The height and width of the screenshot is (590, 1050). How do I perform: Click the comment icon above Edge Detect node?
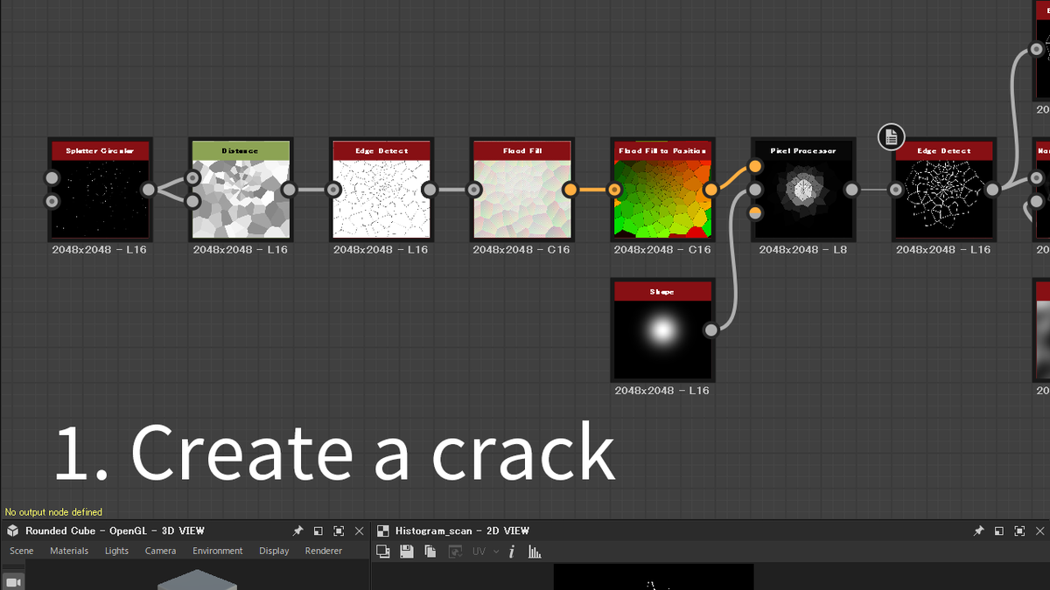pos(891,136)
